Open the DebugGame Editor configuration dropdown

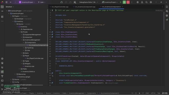click(x=89, y=2)
